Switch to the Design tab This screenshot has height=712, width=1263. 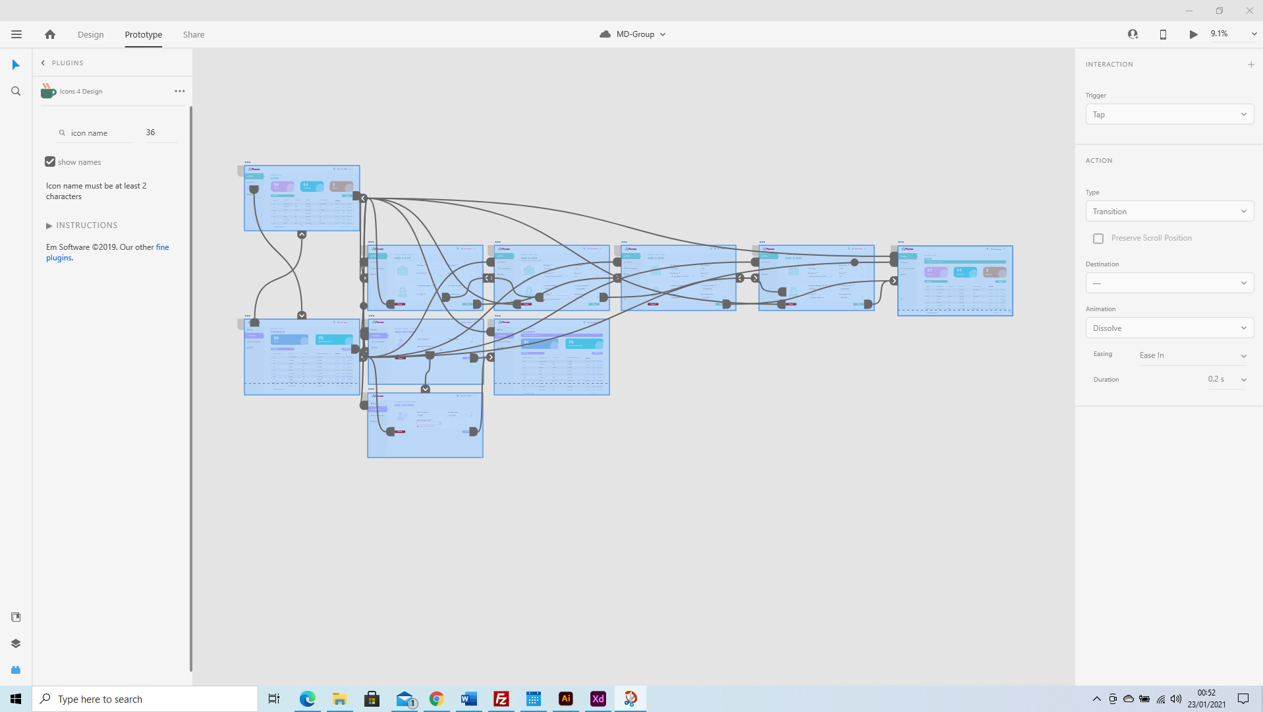90,34
